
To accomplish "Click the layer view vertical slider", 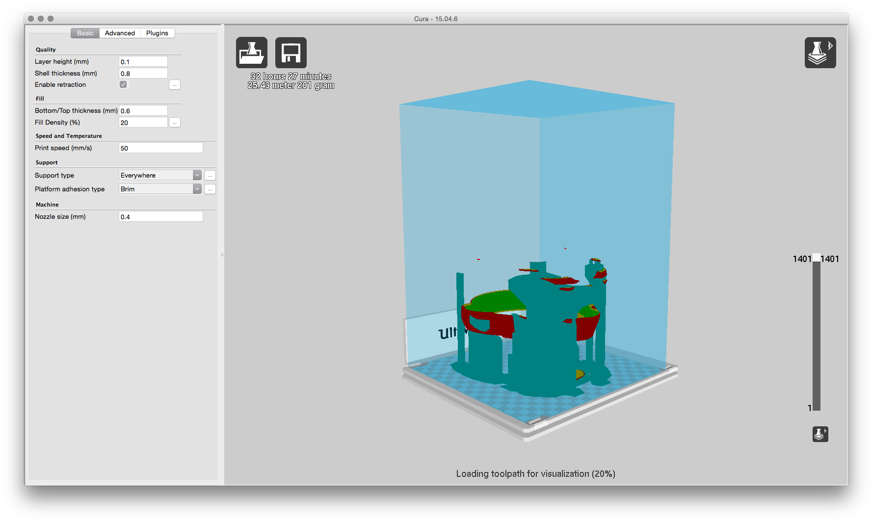I will click(817, 333).
